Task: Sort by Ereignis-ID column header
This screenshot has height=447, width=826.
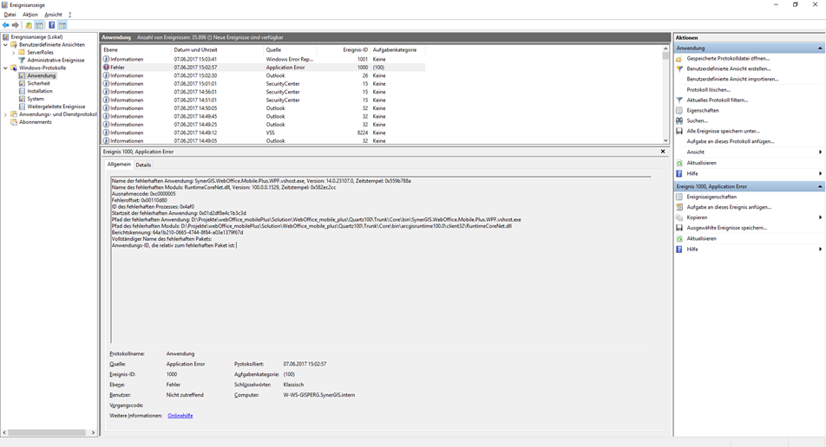Action: point(344,50)
